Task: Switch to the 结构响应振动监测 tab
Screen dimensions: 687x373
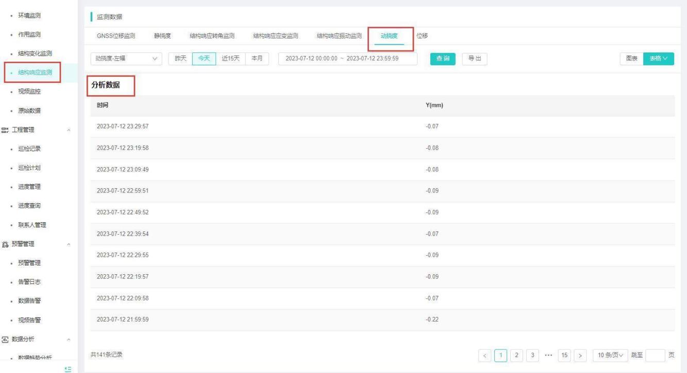Action: (339, 35)
